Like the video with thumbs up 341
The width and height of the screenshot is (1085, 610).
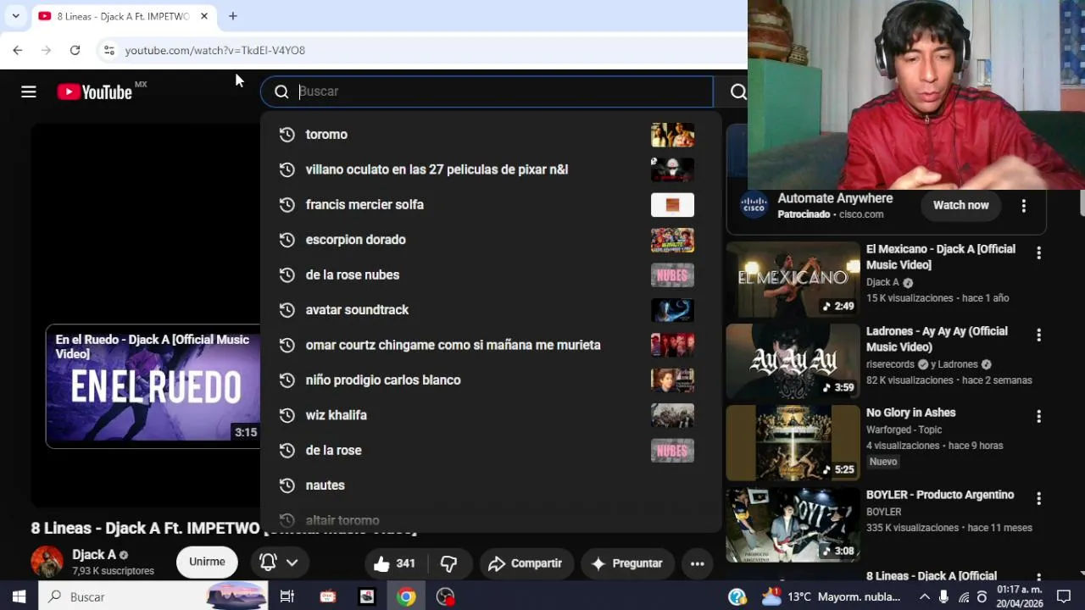pyautogui.click(x=396, y=563)
